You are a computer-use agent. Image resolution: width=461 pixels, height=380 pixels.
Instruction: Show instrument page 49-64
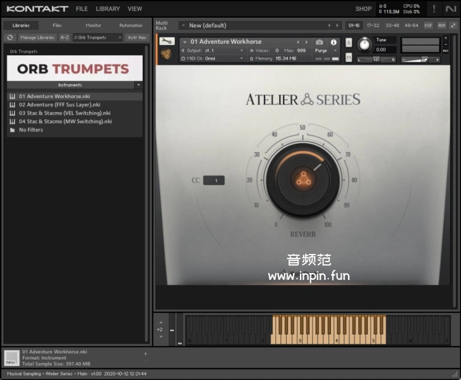tap(411, 25)
